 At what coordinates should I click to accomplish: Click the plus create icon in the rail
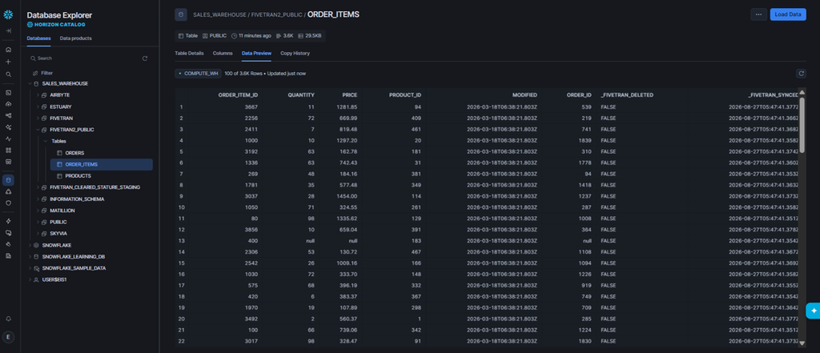click(x=8, y=62)
